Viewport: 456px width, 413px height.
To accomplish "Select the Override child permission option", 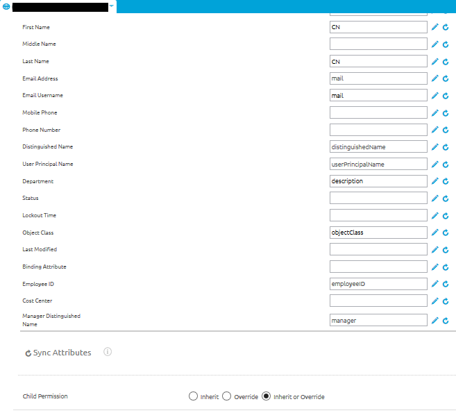I will point(226,396).
